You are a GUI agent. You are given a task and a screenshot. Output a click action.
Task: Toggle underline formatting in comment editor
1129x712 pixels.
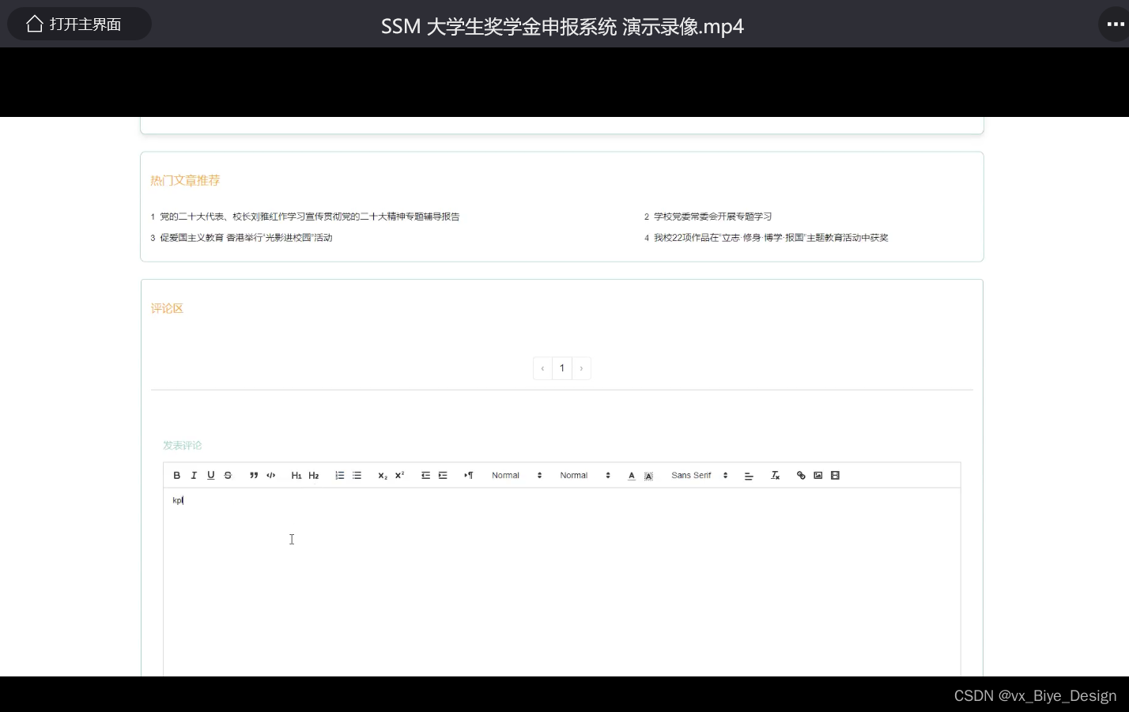pyautogui.click(x=210, y=476)
